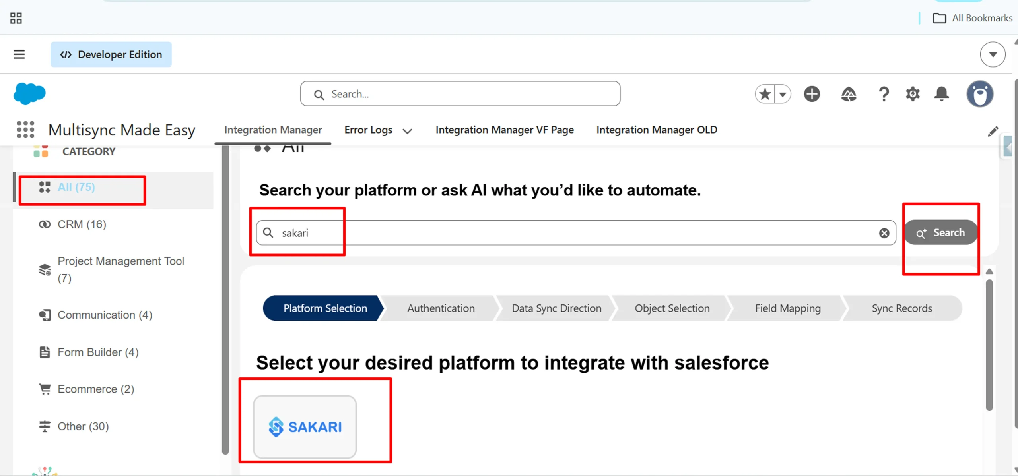Viewport: 1018px width, 476px height.
Task: Click into the platform search box with sakari
Action: coord(576,233)
